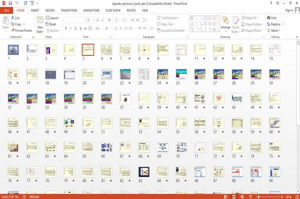Switch to Normal view in status bar
This screenshot has height=199, width=300.
(x=226, y=197)
